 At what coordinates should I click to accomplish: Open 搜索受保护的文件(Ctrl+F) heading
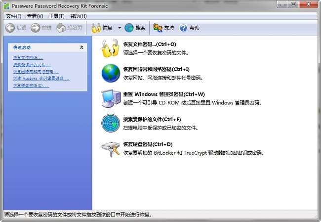152,119
